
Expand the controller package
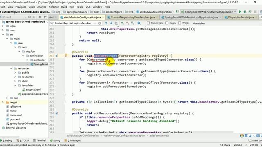click(x=27, y=60)
